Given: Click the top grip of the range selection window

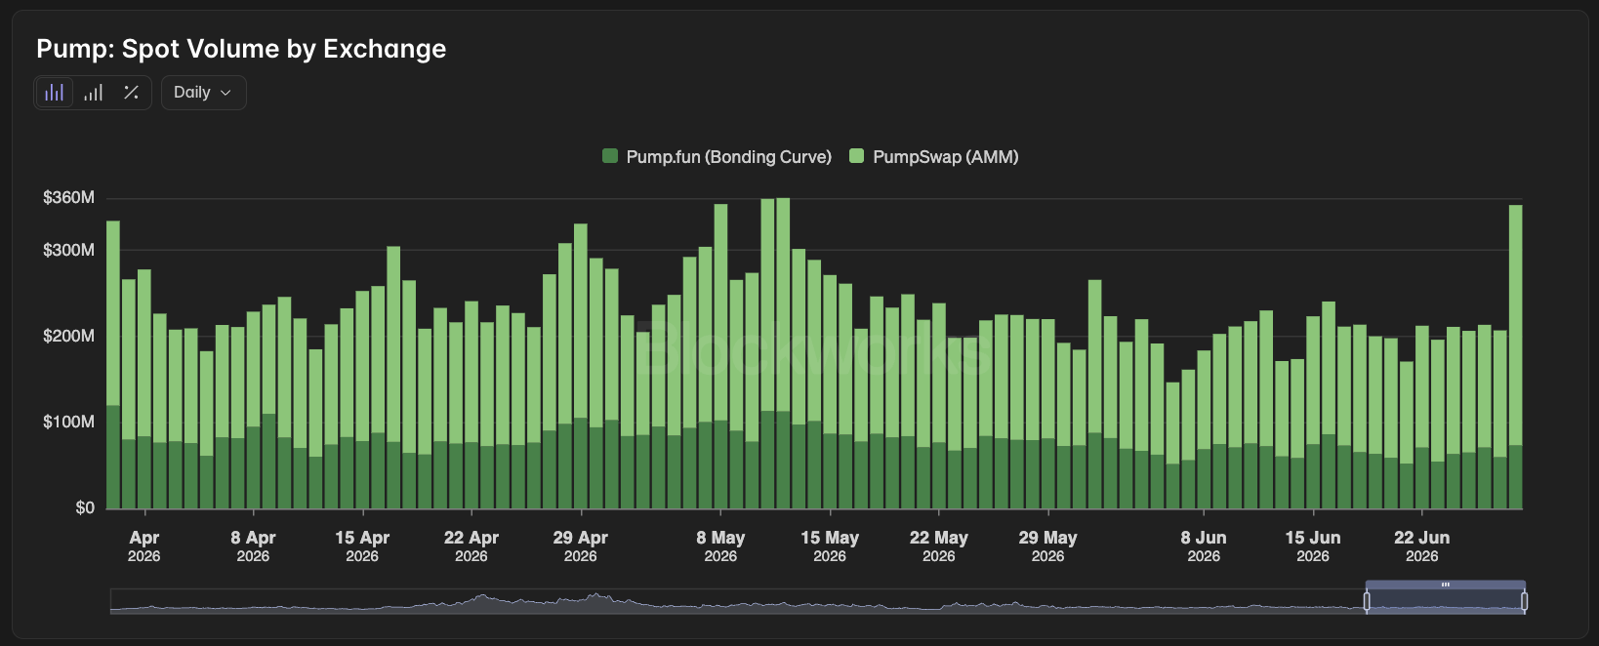Looking at the screenshot, I should 1446,585.
